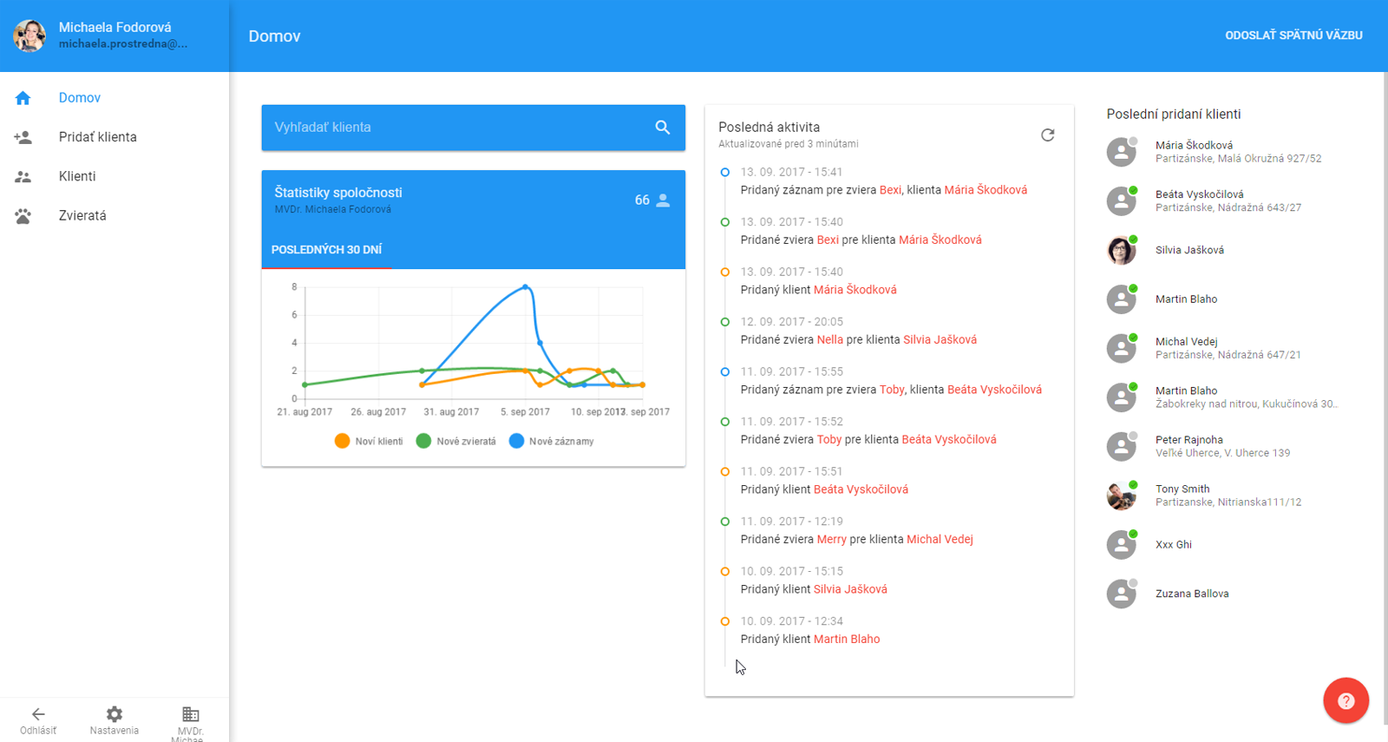Click the 10. 09. 2017 - 12:34 timeline dot
The image size is (1388, 742).
[725, 621]
